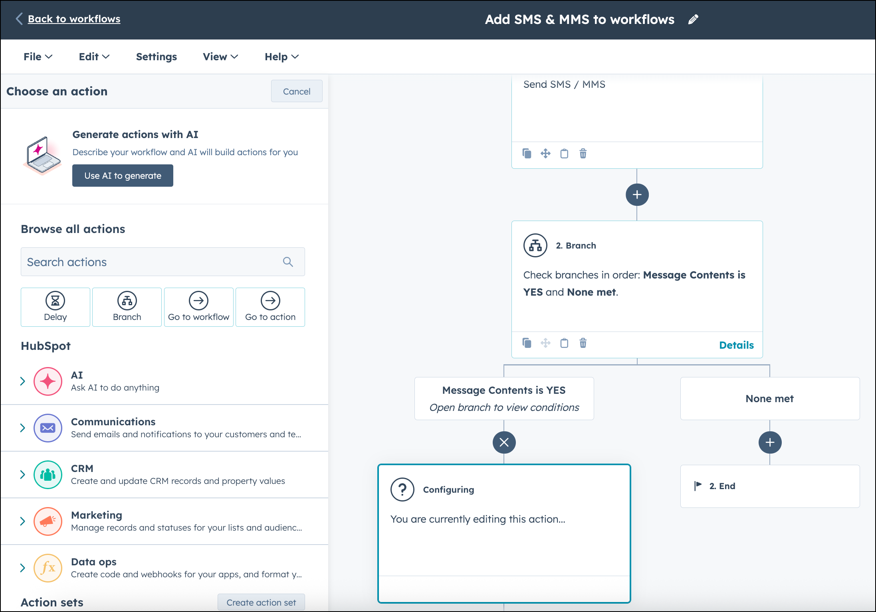Screen dimensions: 876x612
Task: Open the Help menu
Action: (282, 57)
